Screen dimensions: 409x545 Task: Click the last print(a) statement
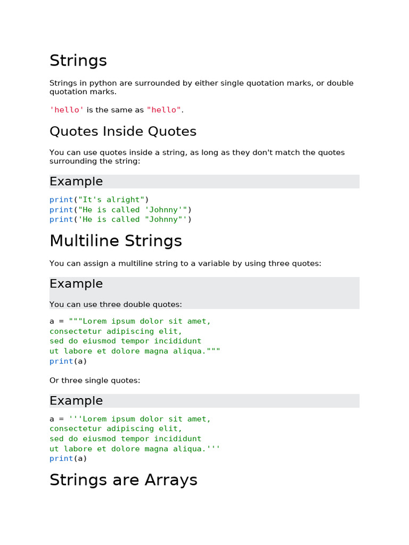(68, 458)
